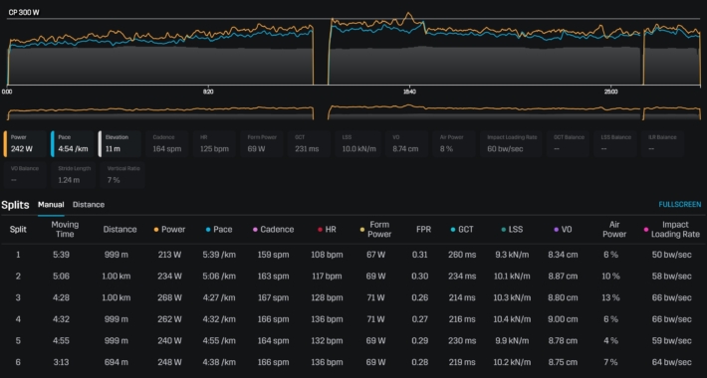707x378 pixels.
Task: Click the 108 bpm heart rate value
Action: pos(327,255)
